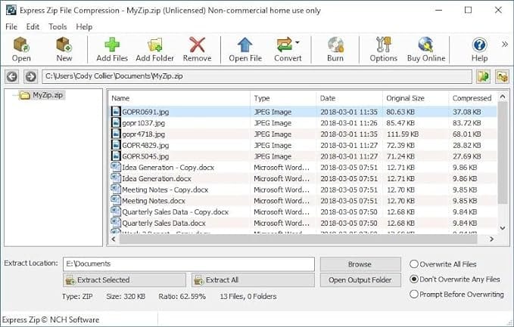
Task: Click the Burn disc icon
Action: 335,45
